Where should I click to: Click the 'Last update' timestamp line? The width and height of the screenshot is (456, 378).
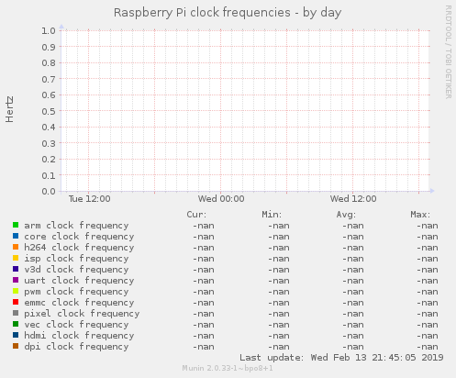click(341, 358)
